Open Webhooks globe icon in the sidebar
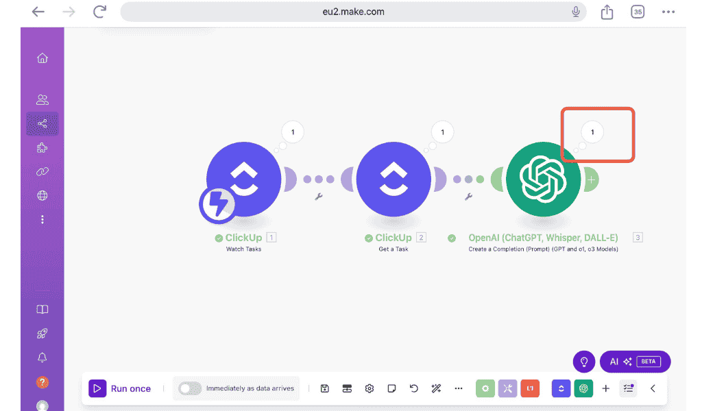The image size is (702, 411). (x=42, y=195)
